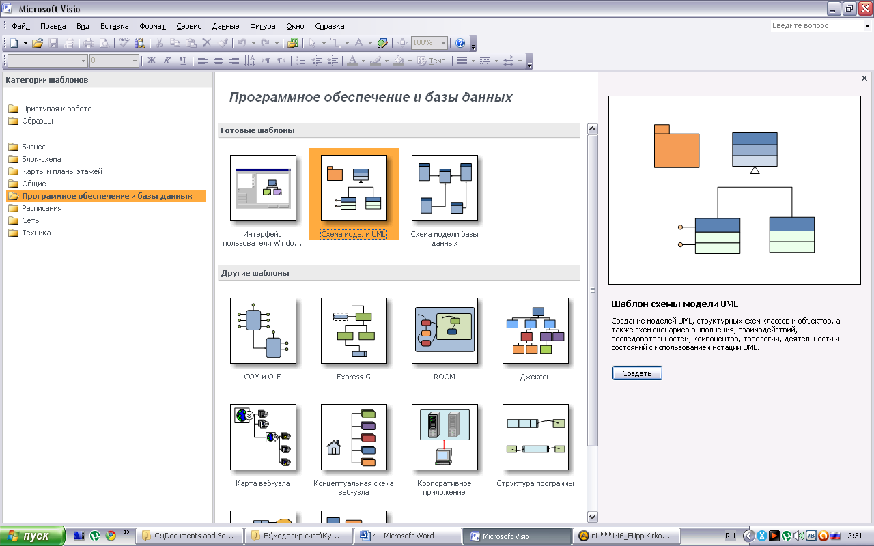Open the font size combo box

click(114, 61)
